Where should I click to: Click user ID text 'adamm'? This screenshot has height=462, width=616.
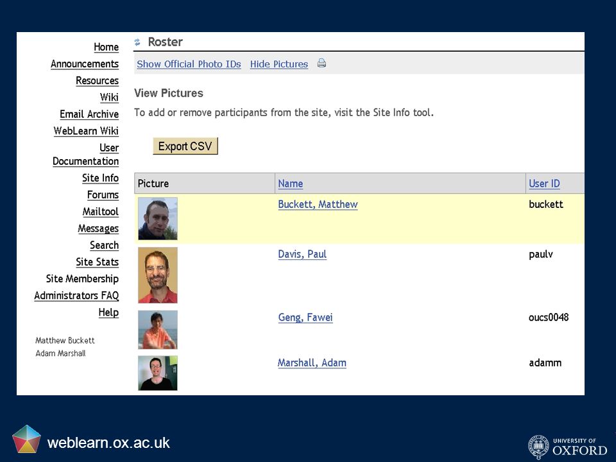545,363
